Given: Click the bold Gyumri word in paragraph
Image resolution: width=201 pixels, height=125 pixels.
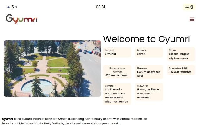Looking at the screenshot, I should 7,119.
